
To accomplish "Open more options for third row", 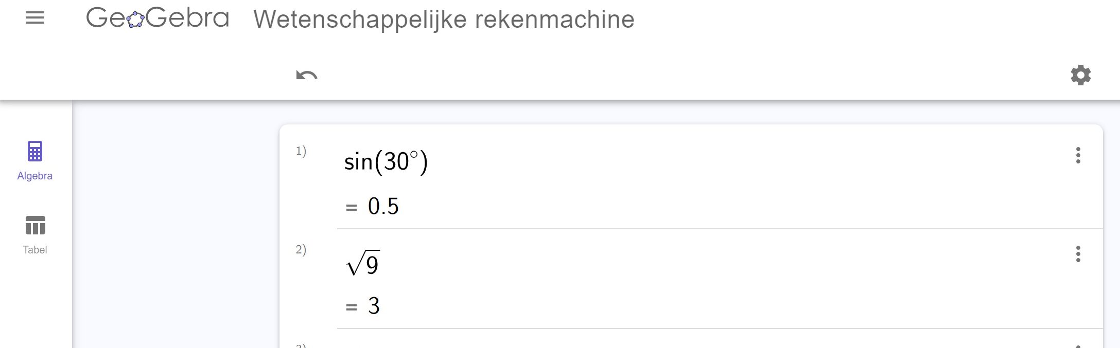I will click(x=1078, y=345).
